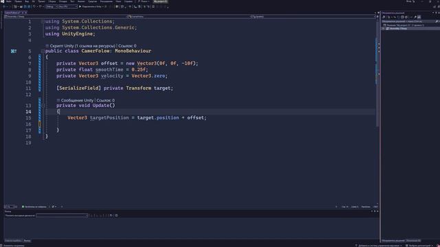Collapse the Update method block
Screen dimensions: 440x247
tap(43, 106)
